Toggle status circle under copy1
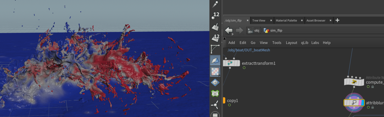The image size is (384, 117). 229,105
